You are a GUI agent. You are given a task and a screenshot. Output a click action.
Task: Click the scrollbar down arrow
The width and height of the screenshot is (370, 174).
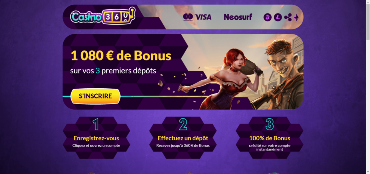(x=368, y=172)
